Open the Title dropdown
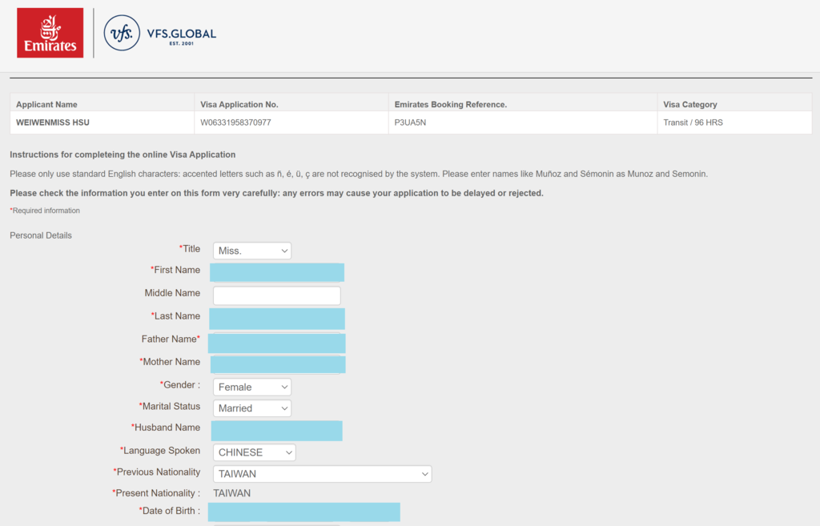This screenshot has height=526, width=820. pos(251,251)
